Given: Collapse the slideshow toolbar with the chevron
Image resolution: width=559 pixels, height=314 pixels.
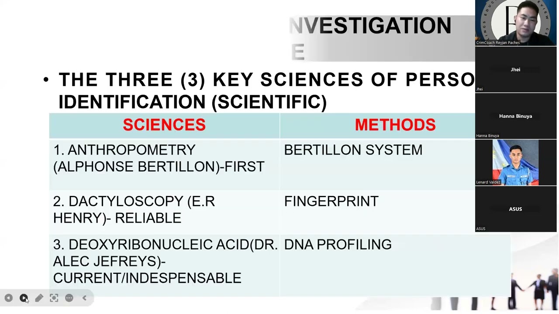Looking at the screenshot, I should coord(84,298).
